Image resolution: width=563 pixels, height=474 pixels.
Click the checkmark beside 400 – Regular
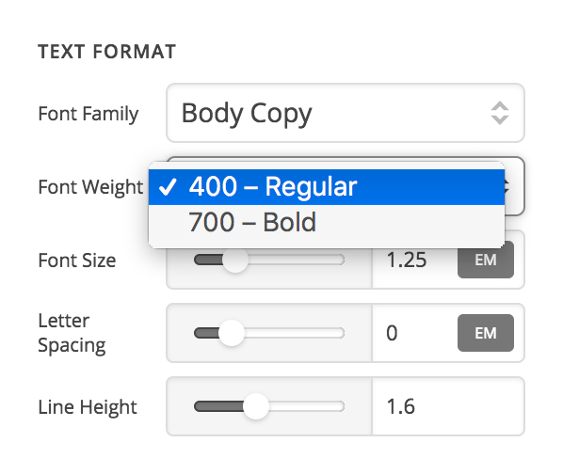168,187
